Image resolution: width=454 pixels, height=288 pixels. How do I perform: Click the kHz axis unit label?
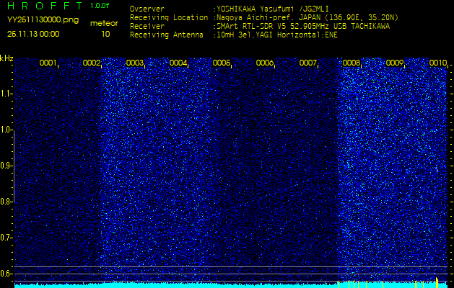pyautogui.click(x=6, y=58)
